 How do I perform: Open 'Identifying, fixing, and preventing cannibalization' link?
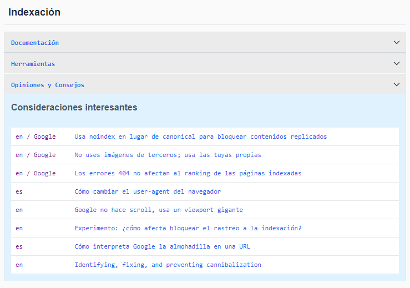tap(168, 265)
